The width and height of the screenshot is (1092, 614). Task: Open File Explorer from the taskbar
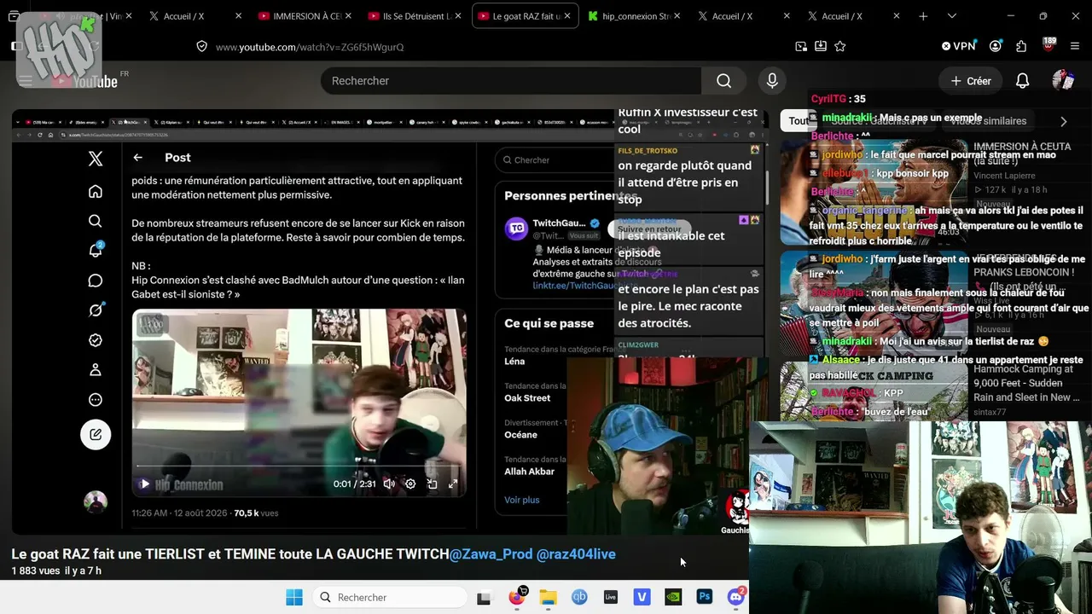548,597
